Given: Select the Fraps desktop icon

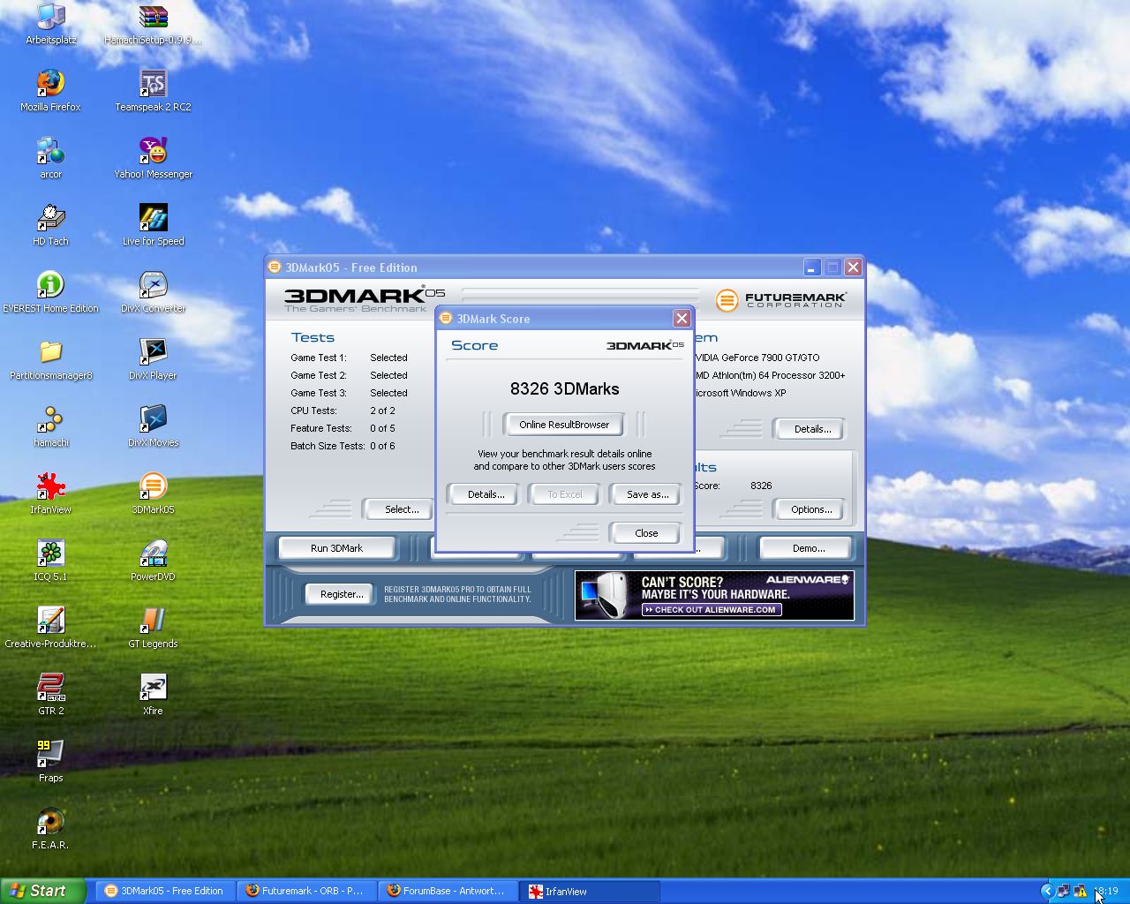Looking at the screenshot, I should click(x=50, y=762).
